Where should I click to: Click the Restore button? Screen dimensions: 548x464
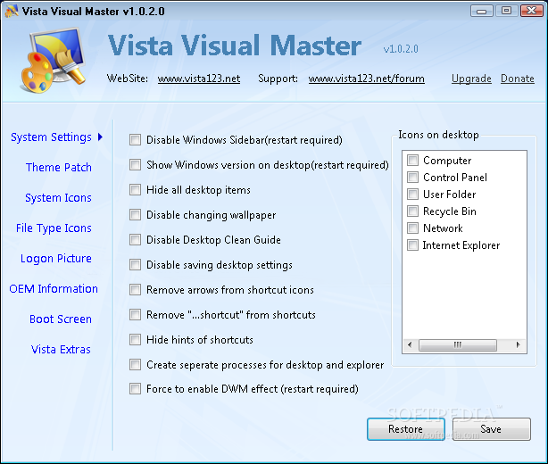[406, 429]
